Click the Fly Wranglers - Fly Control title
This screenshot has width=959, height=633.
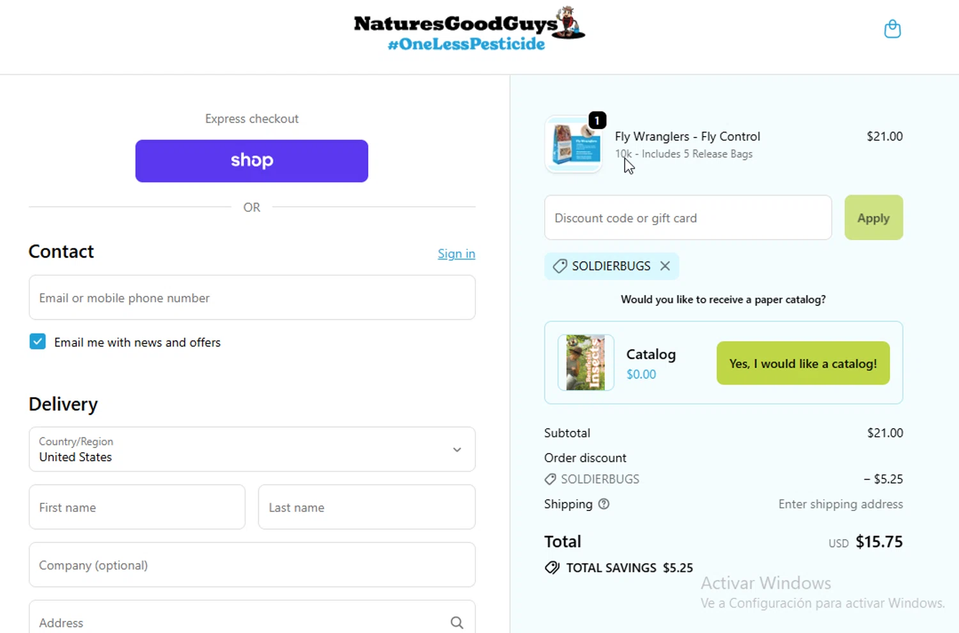click(687, 136)
